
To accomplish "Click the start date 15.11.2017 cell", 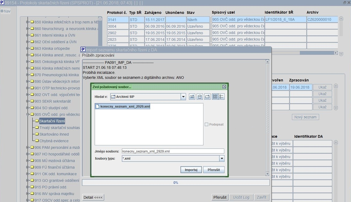I will 155,20.
